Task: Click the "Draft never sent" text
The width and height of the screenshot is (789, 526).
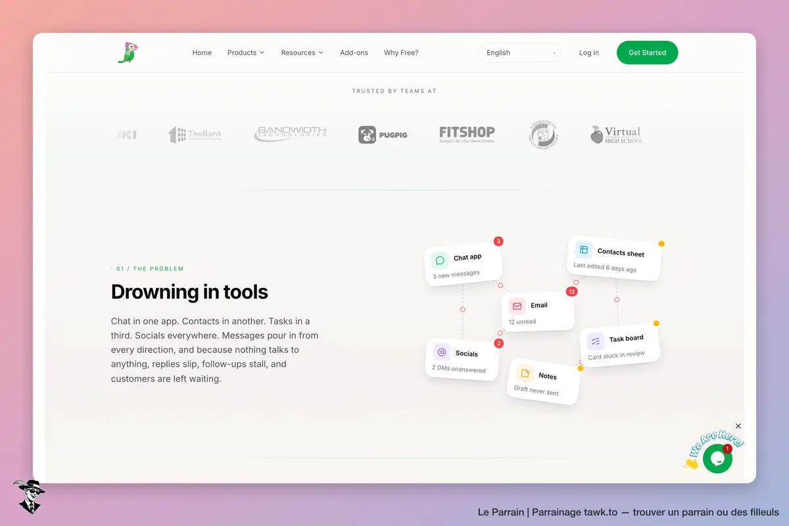Action: tap(537, 391)
